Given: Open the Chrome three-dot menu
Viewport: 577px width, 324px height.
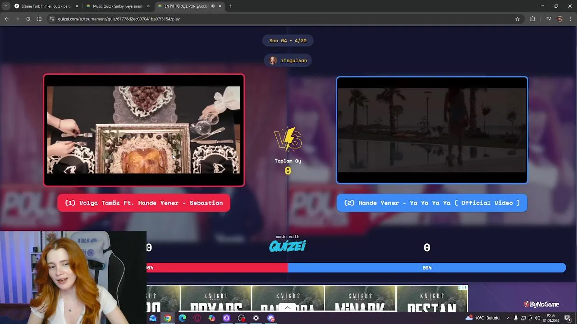Looking at the screenshot, I should point(571,19).
